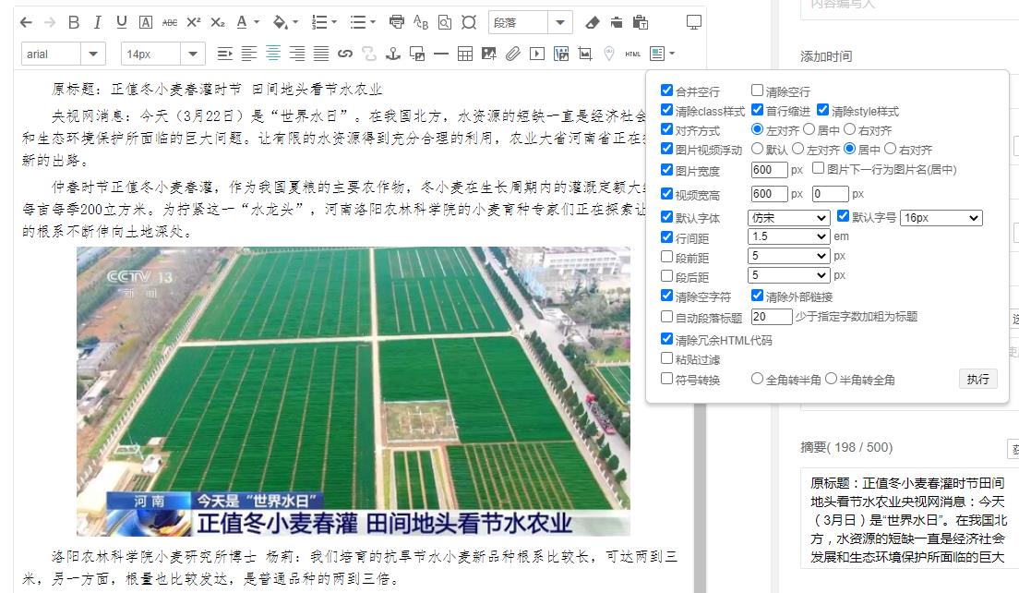
Task: Justify text alignment
Action: tap(321, 54)
